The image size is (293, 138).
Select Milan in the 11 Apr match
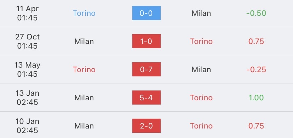click(201, 13)
